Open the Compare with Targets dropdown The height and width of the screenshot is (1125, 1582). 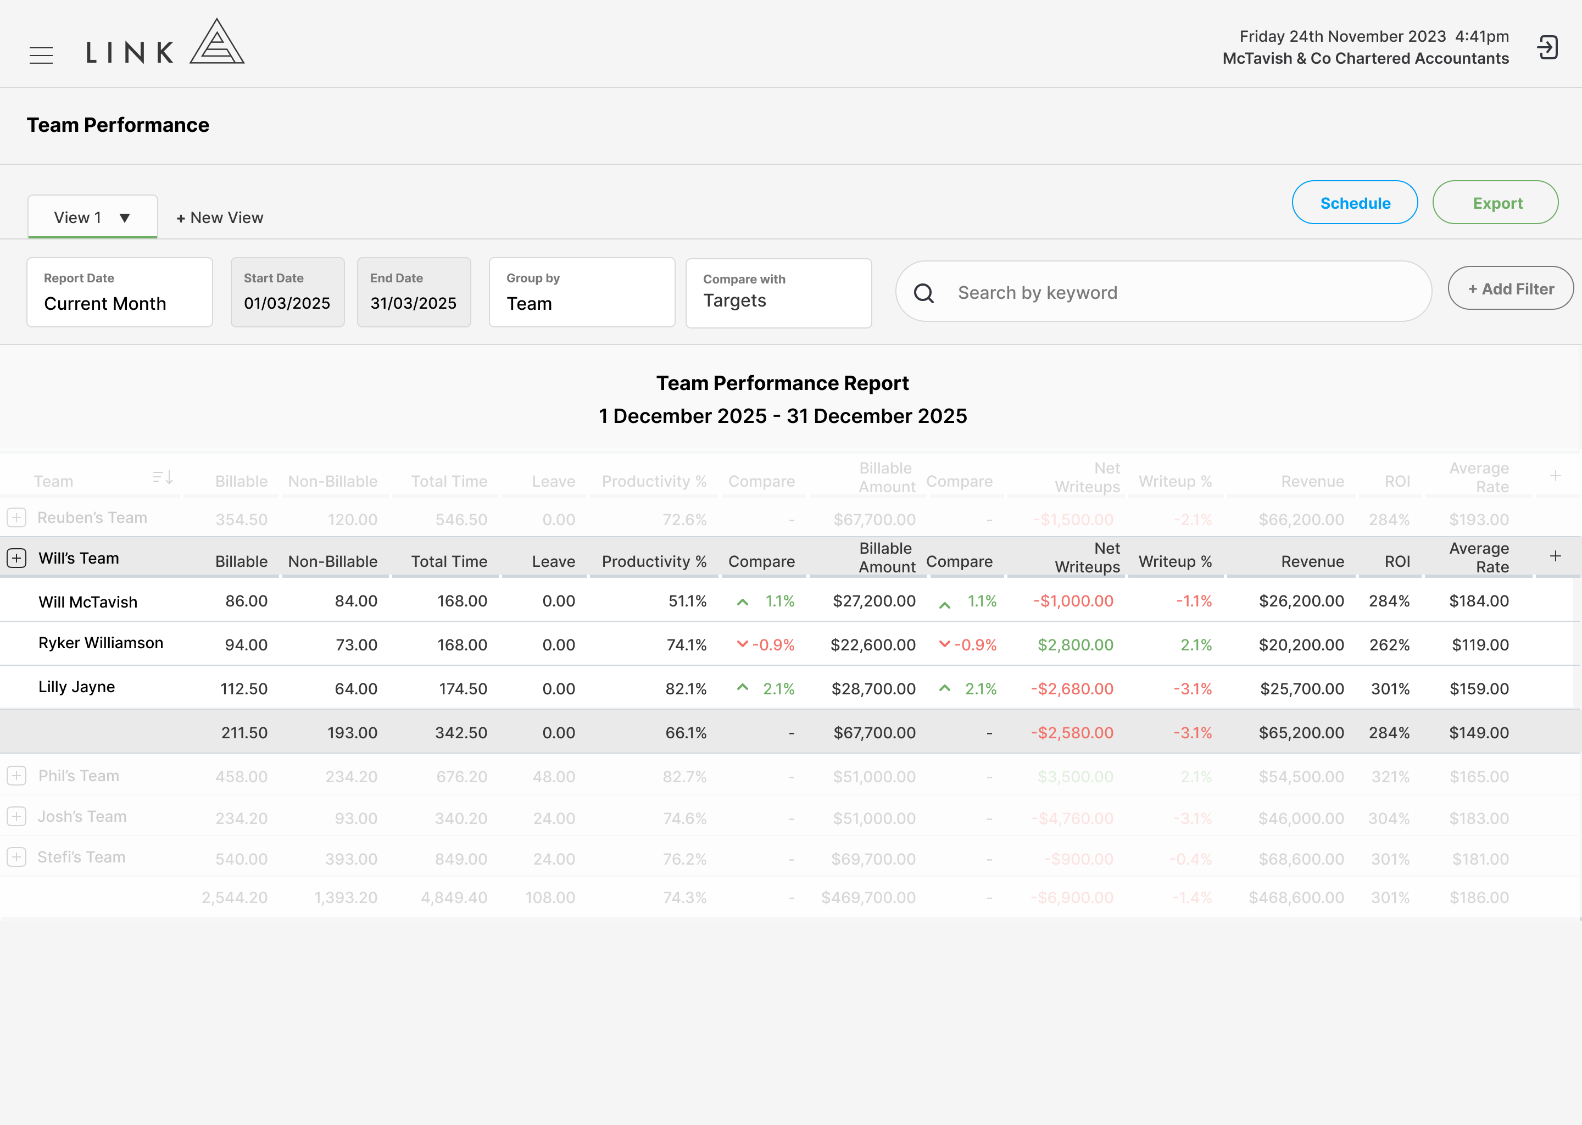[778, 293]
